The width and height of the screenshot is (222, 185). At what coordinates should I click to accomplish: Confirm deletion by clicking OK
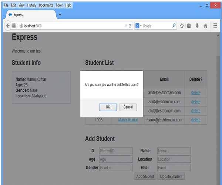point(108,107)
